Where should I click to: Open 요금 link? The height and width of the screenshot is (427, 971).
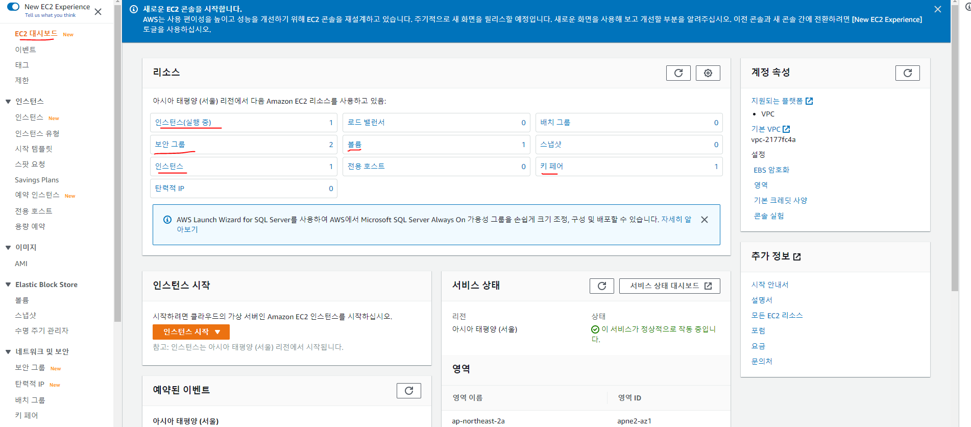758,346
